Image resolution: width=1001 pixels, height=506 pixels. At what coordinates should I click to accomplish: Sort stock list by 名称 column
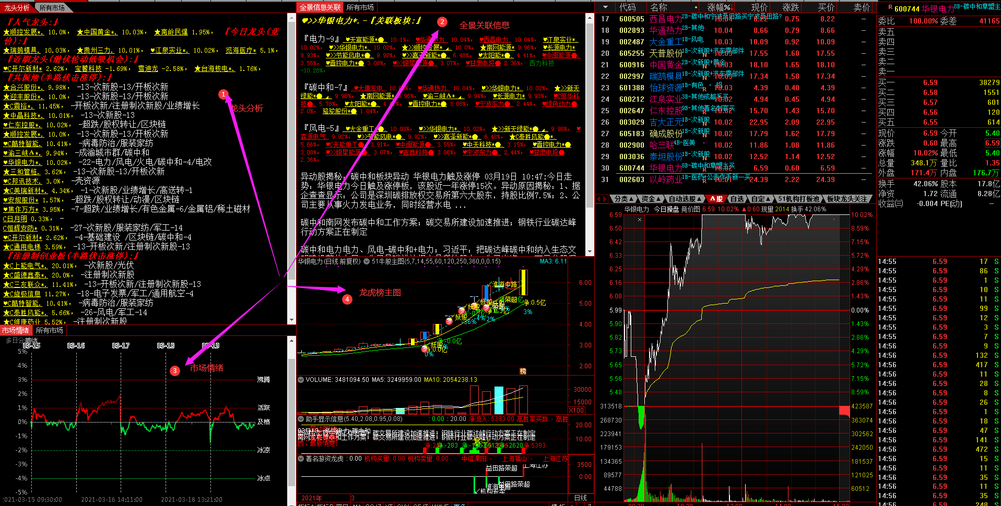pos(659,7)
